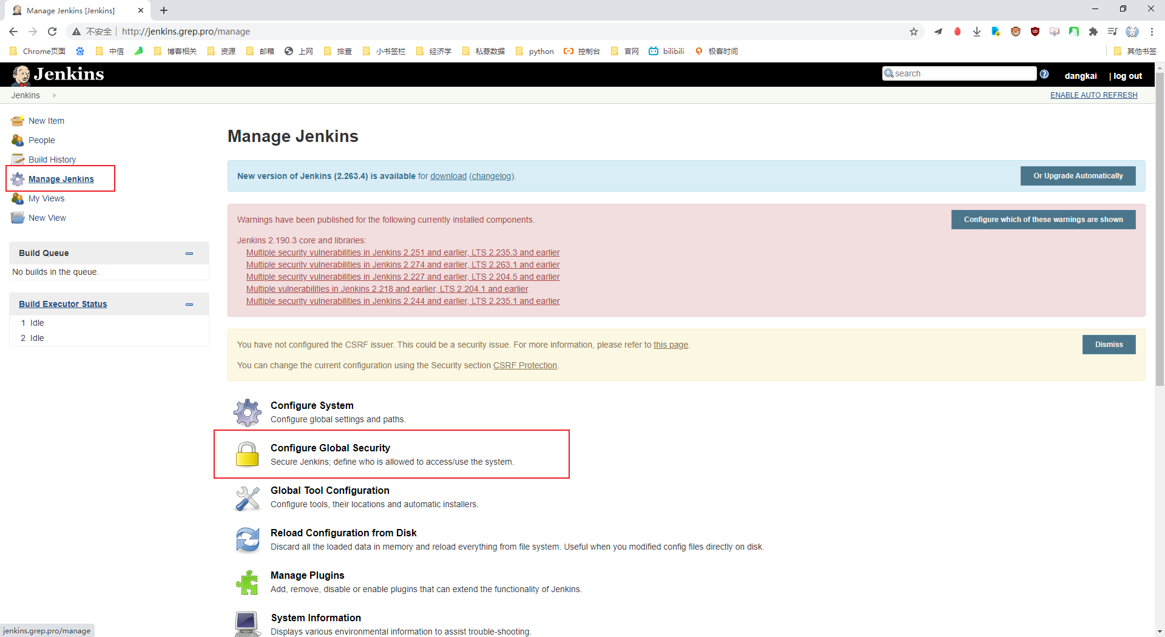Open vulnerabilities link for Jenkins 2.251 and earlier
This screenshot has height=637, width=1165.
click(x=403, y=252)
